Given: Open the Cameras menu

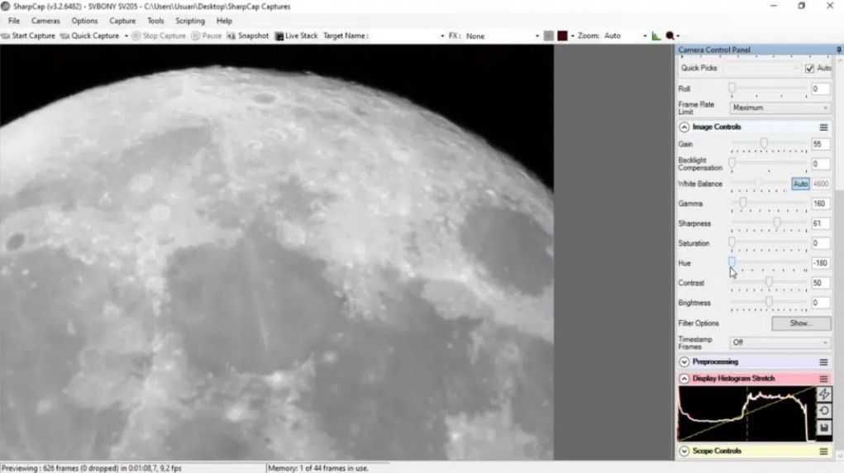Looking at the screenshot, I should click(x=45, y=21).
